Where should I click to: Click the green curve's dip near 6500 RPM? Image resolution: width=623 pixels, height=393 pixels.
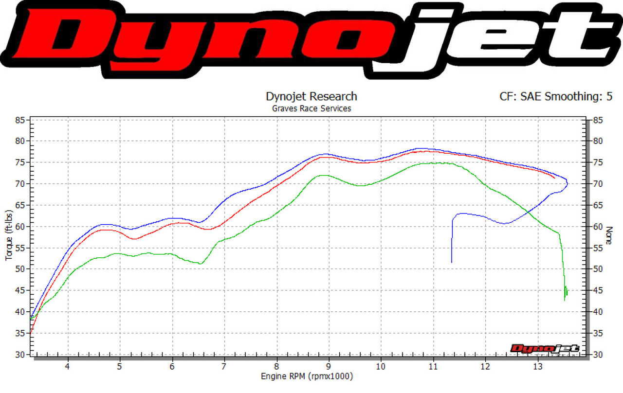[201, 264]
